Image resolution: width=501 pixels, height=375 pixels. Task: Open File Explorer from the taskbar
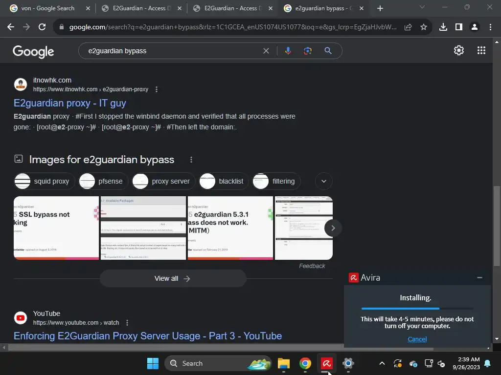pyautogui.click(x=283, y=363)
